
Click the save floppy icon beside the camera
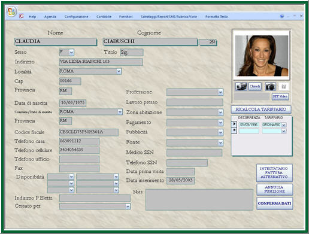pos(283,86)
